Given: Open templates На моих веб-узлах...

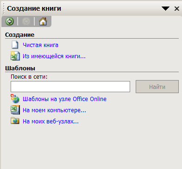Looking at the screenshot, I should (50, 121).
